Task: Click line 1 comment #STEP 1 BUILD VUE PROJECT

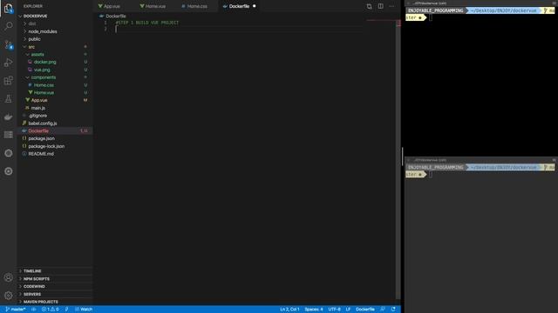Action: coord(147,23)
